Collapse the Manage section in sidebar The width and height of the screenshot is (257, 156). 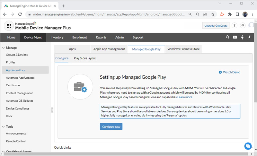point(3,48)
